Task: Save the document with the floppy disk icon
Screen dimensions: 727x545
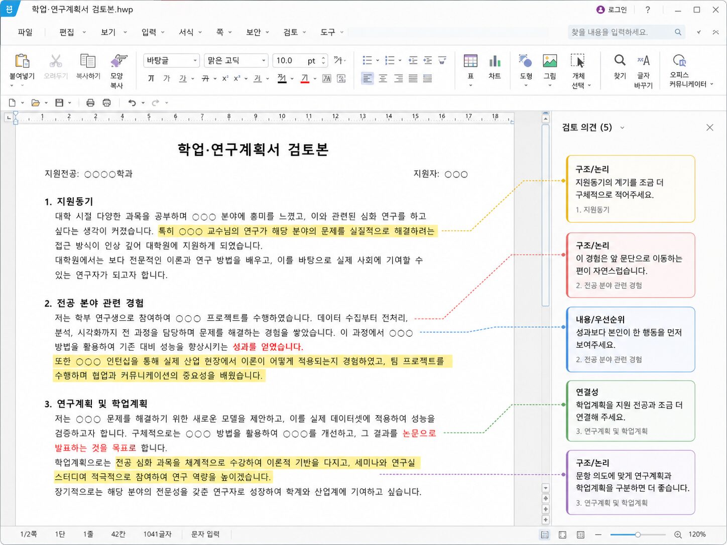Action: coord(59,103)
